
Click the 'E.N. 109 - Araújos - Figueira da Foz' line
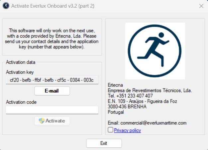(142, 101)
